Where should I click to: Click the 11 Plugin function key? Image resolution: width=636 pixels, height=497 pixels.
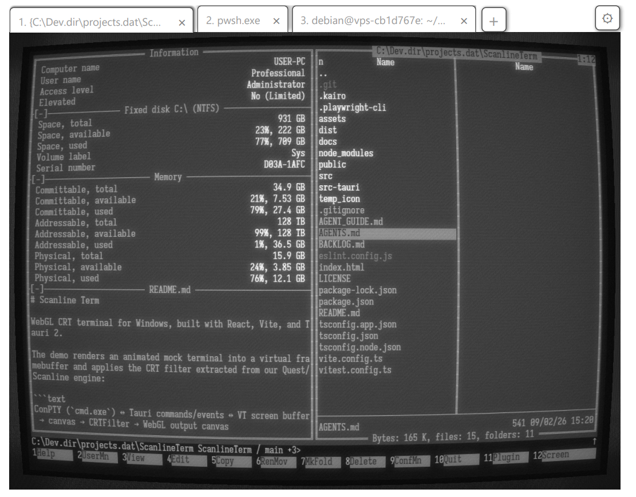coord(505,457)
